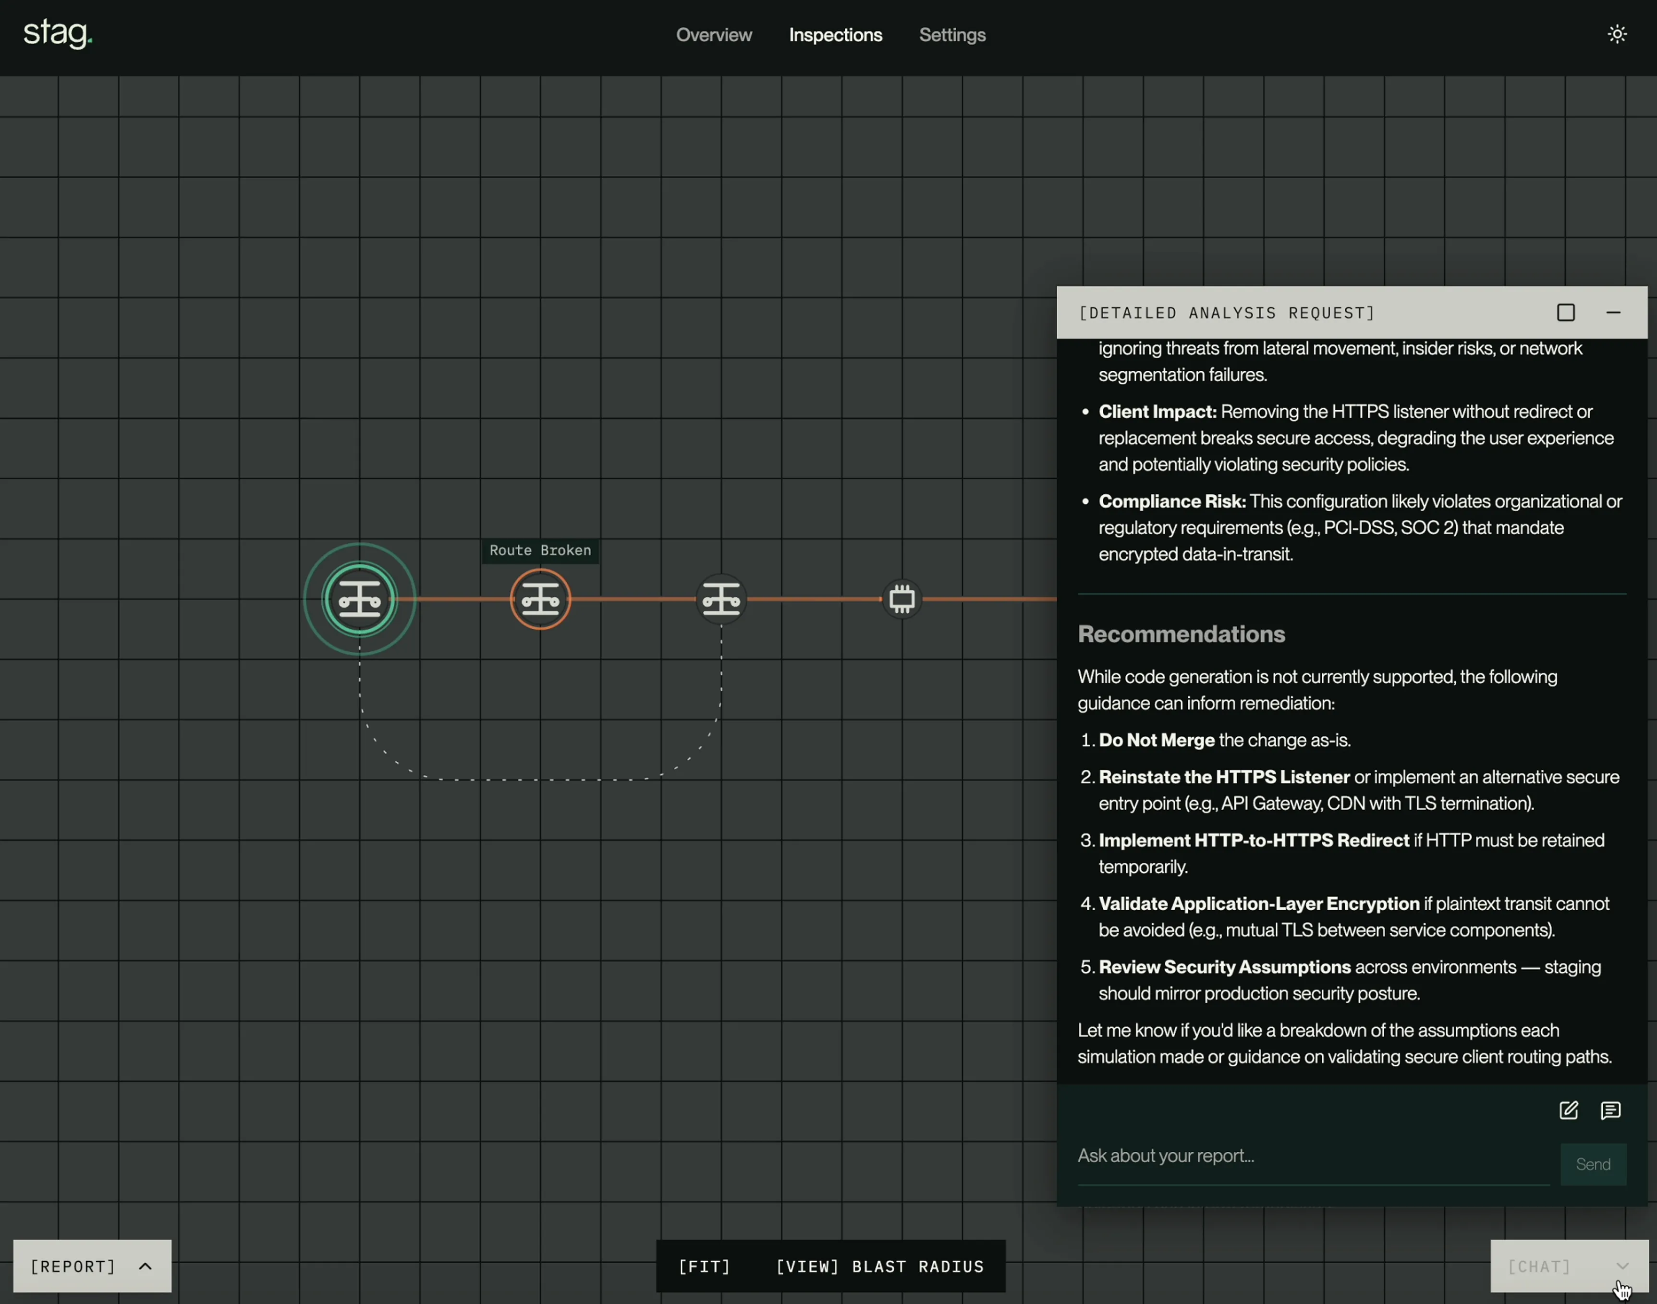Maximize the Detailed Analysis Request panel
This screenshot has height=1304, width=1657.
coord(1565,312)
